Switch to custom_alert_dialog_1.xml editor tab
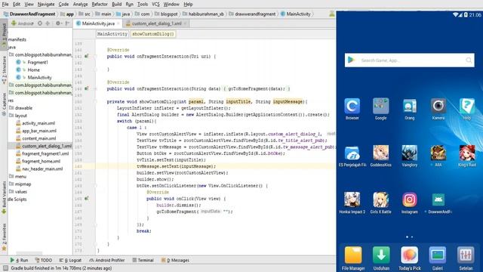Viewport: 483px width, 272px height. (156, 23)
